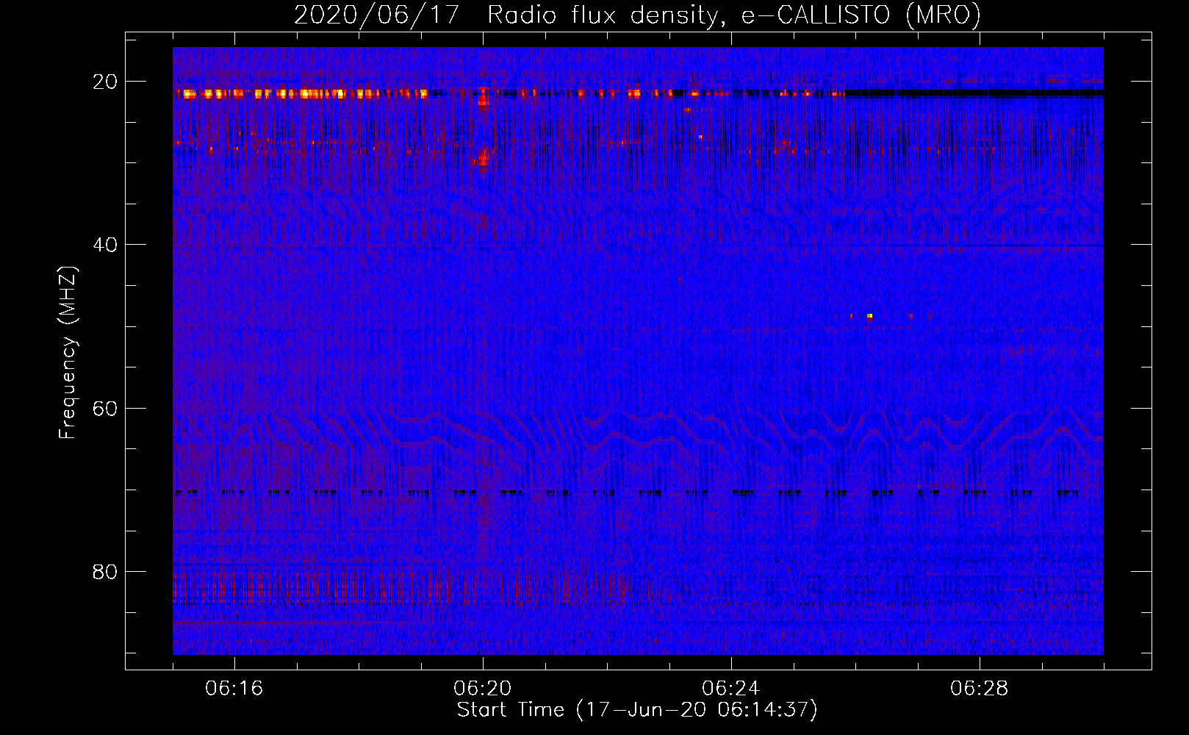1189x735 pixels.
Task: Click the 60 MHz frequency tick label
Action: (105, 409)
